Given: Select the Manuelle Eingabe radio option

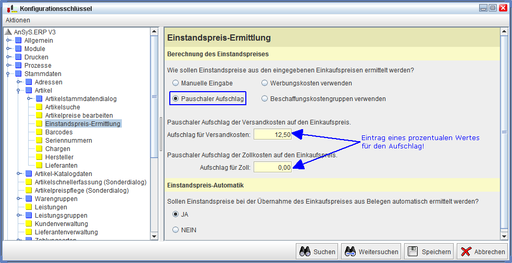Looking at the screenshot, I should pyautogui.click(x=176, y=83).
